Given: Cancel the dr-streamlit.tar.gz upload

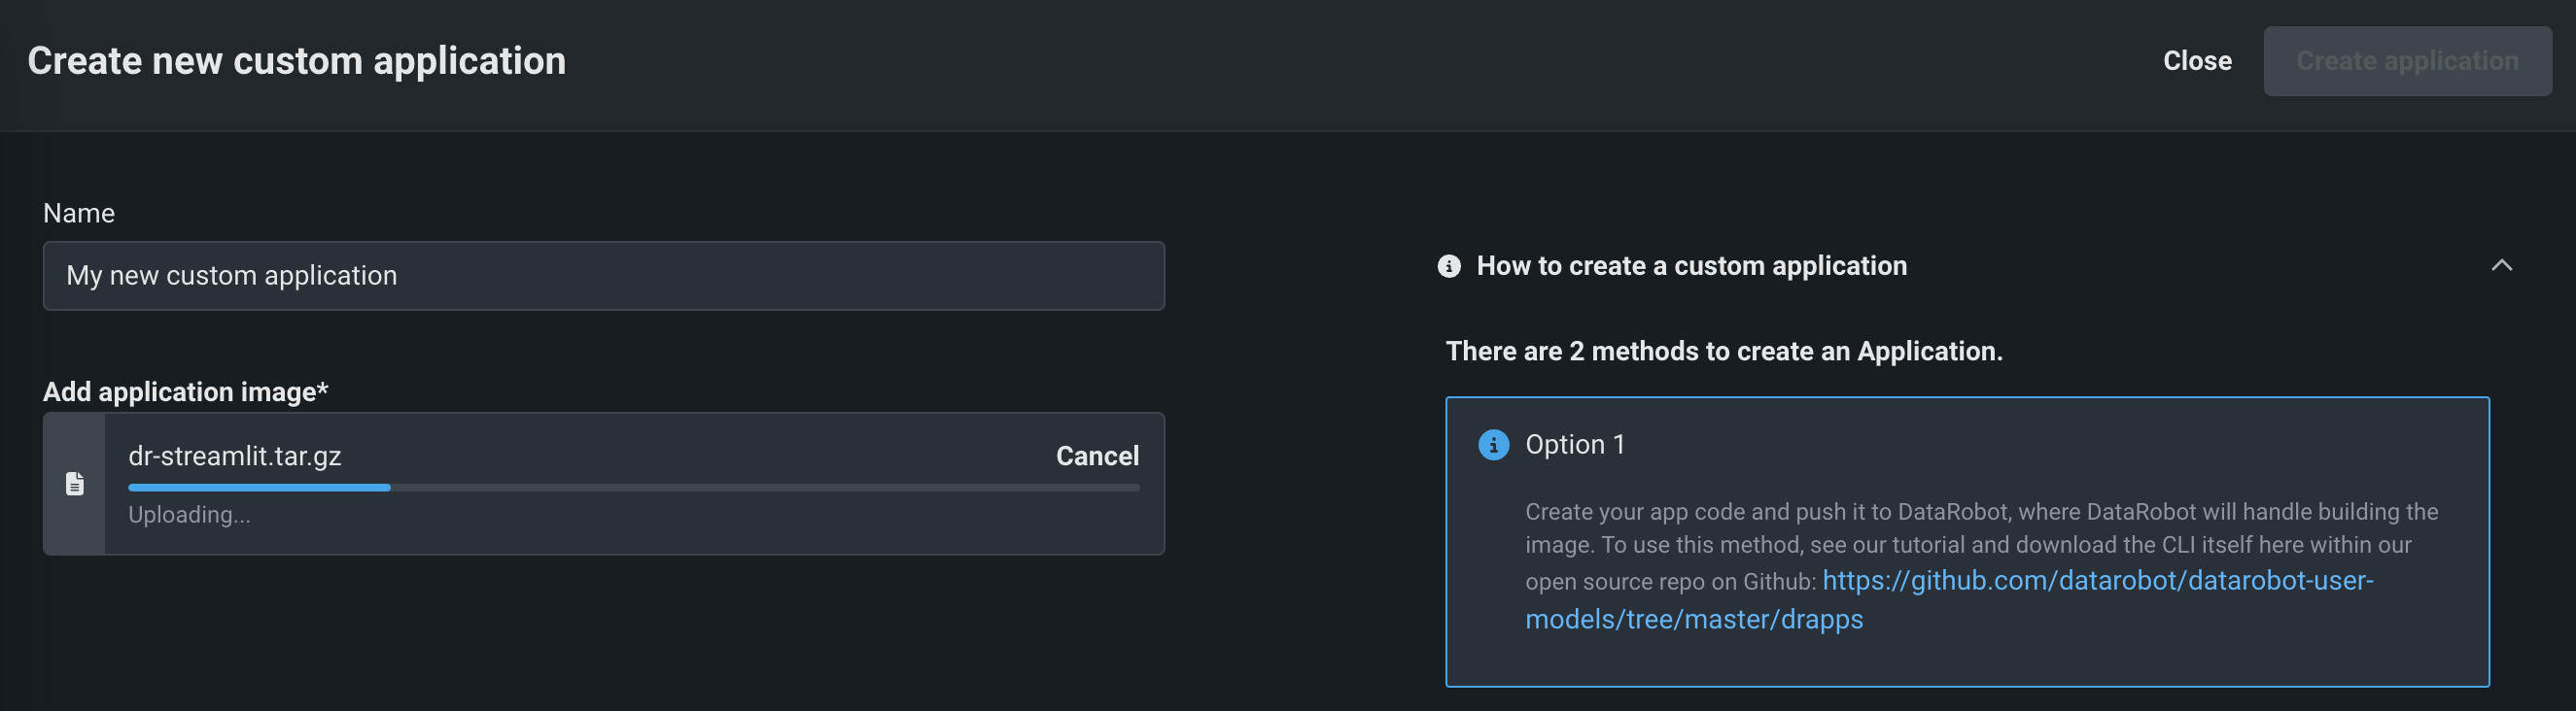Looking at the screenshot, I should coord(1097,457).
